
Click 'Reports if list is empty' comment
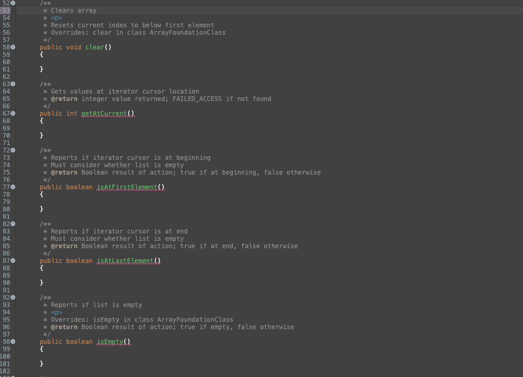[96, 305]
